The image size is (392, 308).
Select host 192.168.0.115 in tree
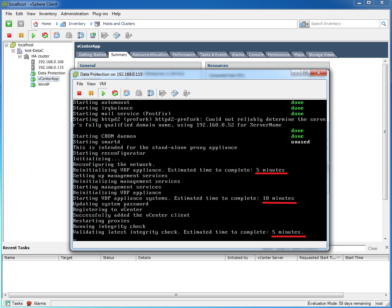tap(51, 67)
